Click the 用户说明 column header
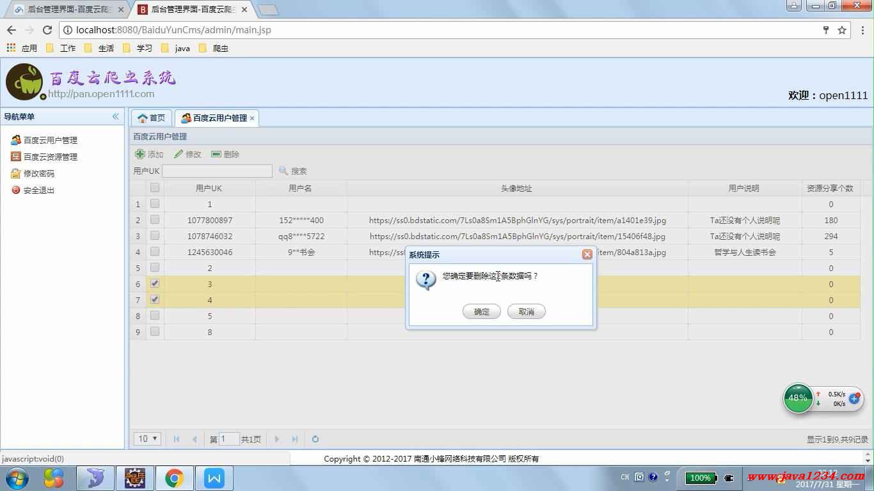 click(x=744, y=188)
